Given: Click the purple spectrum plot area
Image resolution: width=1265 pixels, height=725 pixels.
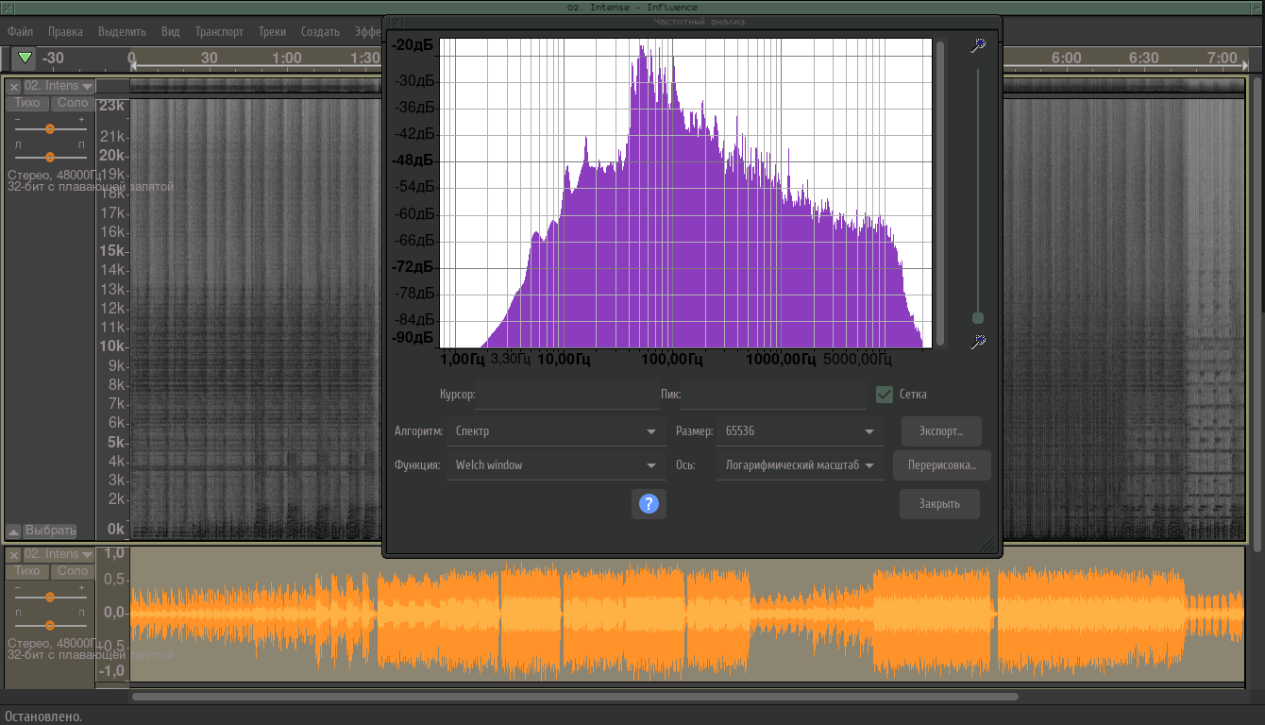Looking at the screenshot, I should click(686, 193).
